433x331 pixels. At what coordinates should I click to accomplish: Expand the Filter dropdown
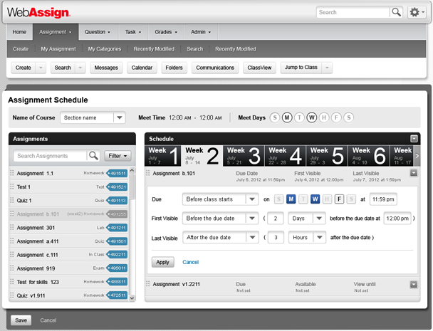(x=119, y=156)
